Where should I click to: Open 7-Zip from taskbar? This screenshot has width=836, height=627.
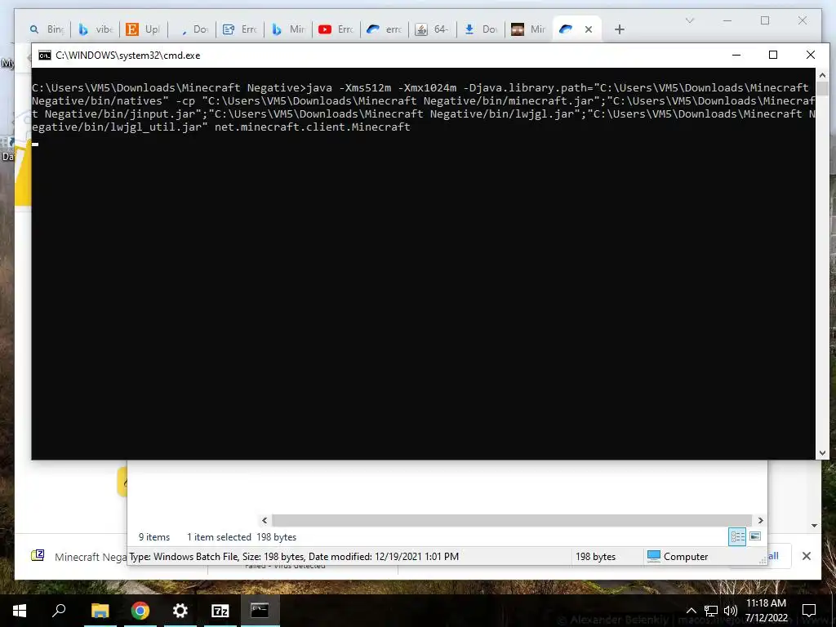(x=220, y=611)
